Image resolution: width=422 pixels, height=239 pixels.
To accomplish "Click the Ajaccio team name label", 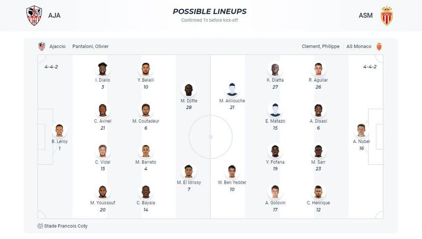I will [57, 46].
